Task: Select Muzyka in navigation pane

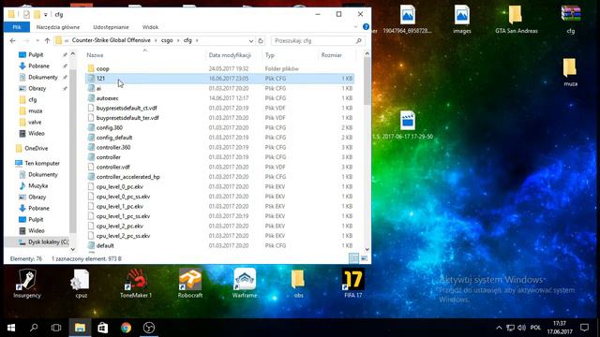Action: pyautogui.click(x=37, y=185)
